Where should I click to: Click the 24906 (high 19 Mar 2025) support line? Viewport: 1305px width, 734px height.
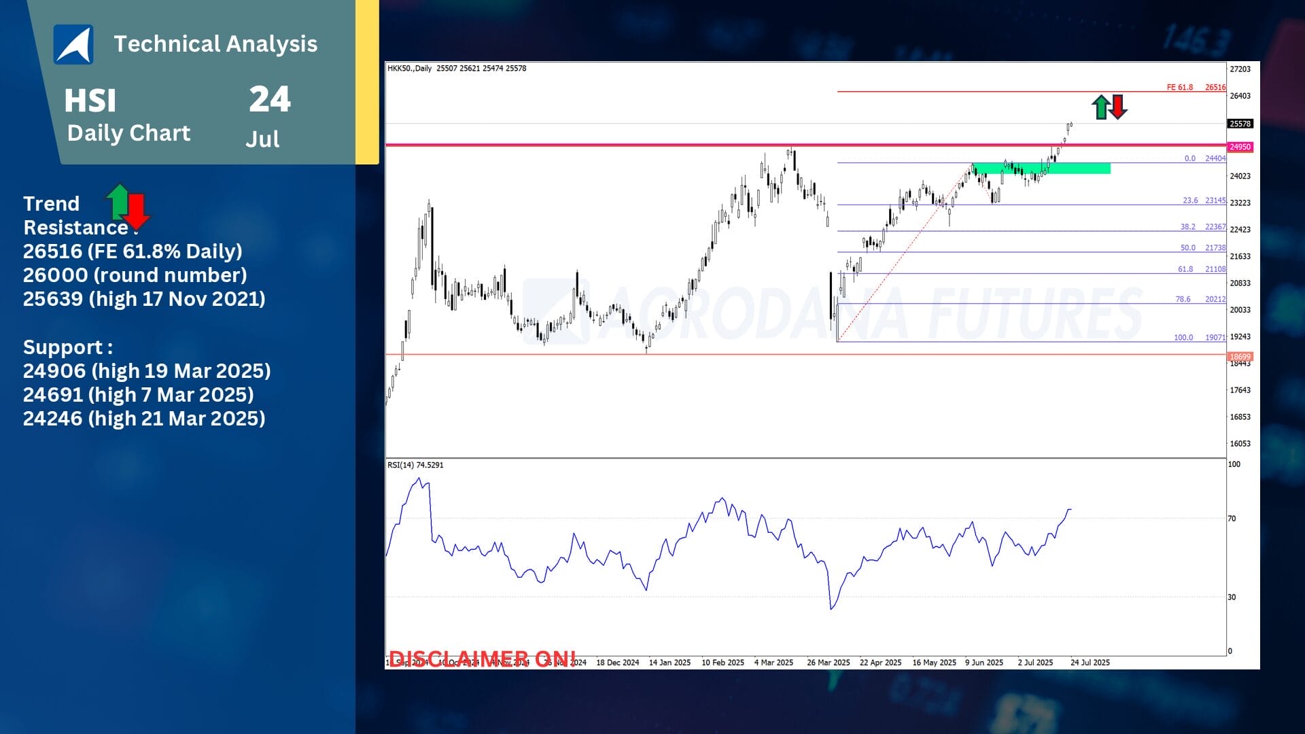147,371
